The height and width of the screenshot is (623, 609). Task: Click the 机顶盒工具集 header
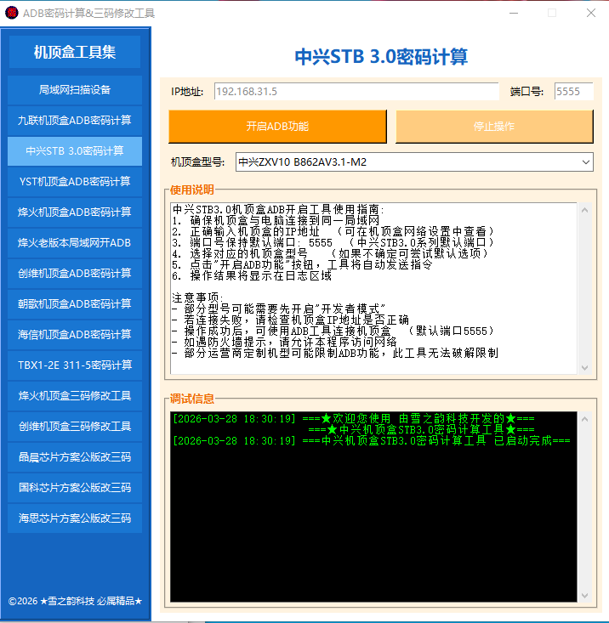pos(75,52)
